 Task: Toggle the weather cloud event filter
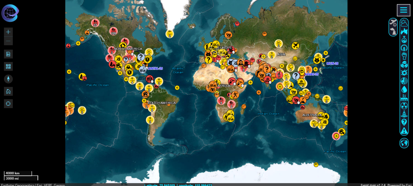[x=404, y=23]
